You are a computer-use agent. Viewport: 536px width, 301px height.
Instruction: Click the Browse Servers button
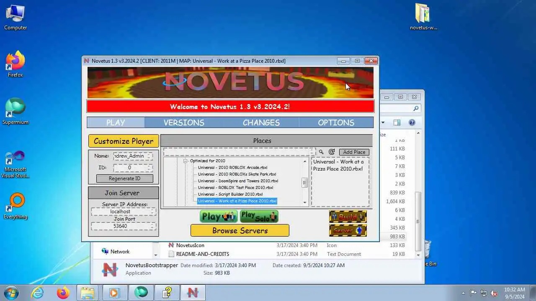click(240, 230)
